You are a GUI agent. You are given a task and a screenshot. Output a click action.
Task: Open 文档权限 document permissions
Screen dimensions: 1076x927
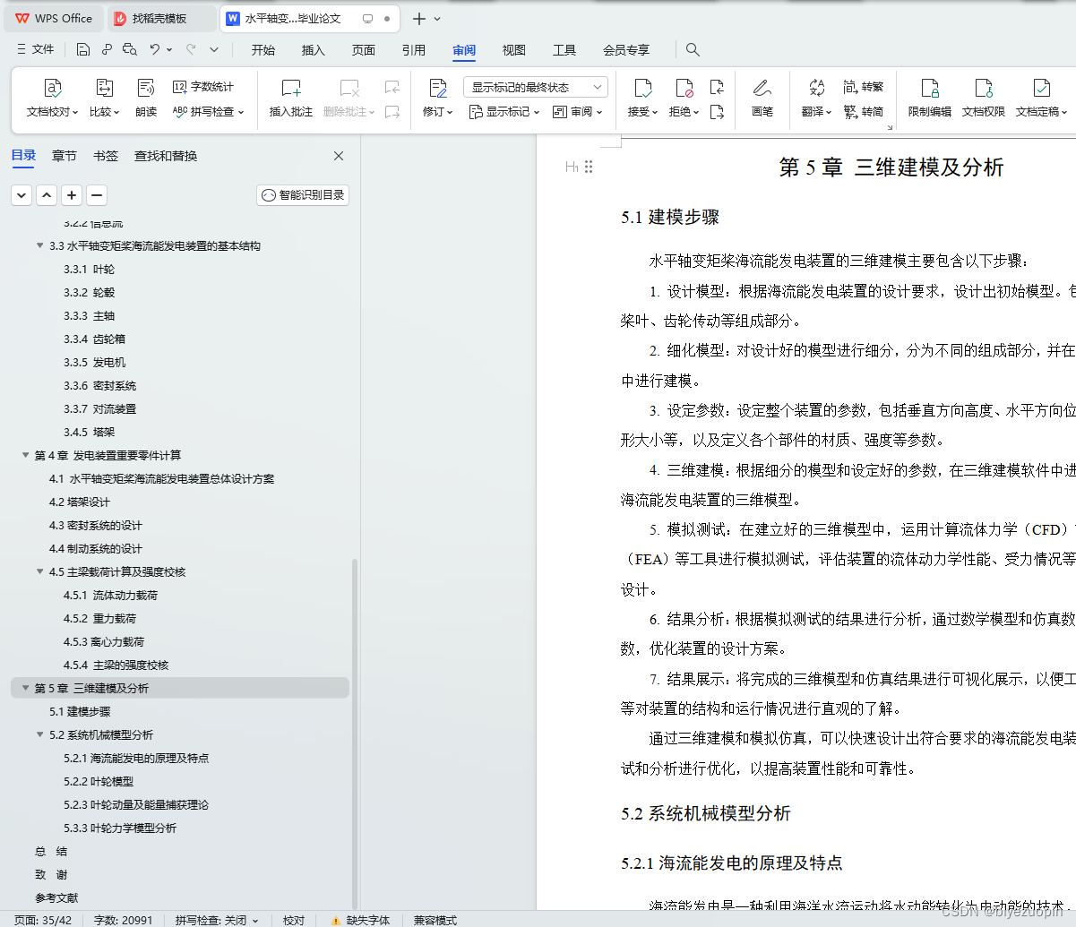983,99
